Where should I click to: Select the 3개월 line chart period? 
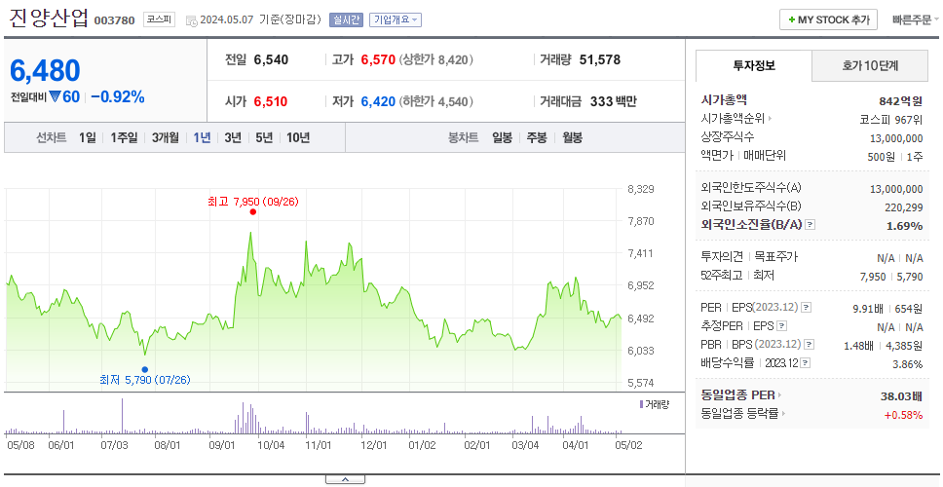[166, 137]
